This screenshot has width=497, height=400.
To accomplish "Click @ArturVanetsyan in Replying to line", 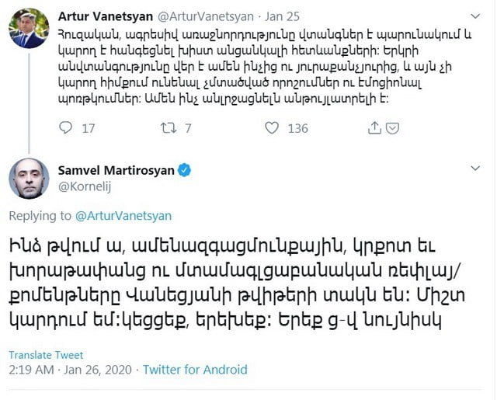I will (123, 215).
